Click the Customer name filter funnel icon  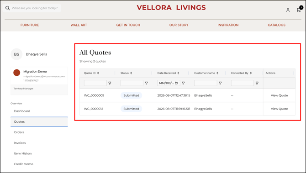220,83
